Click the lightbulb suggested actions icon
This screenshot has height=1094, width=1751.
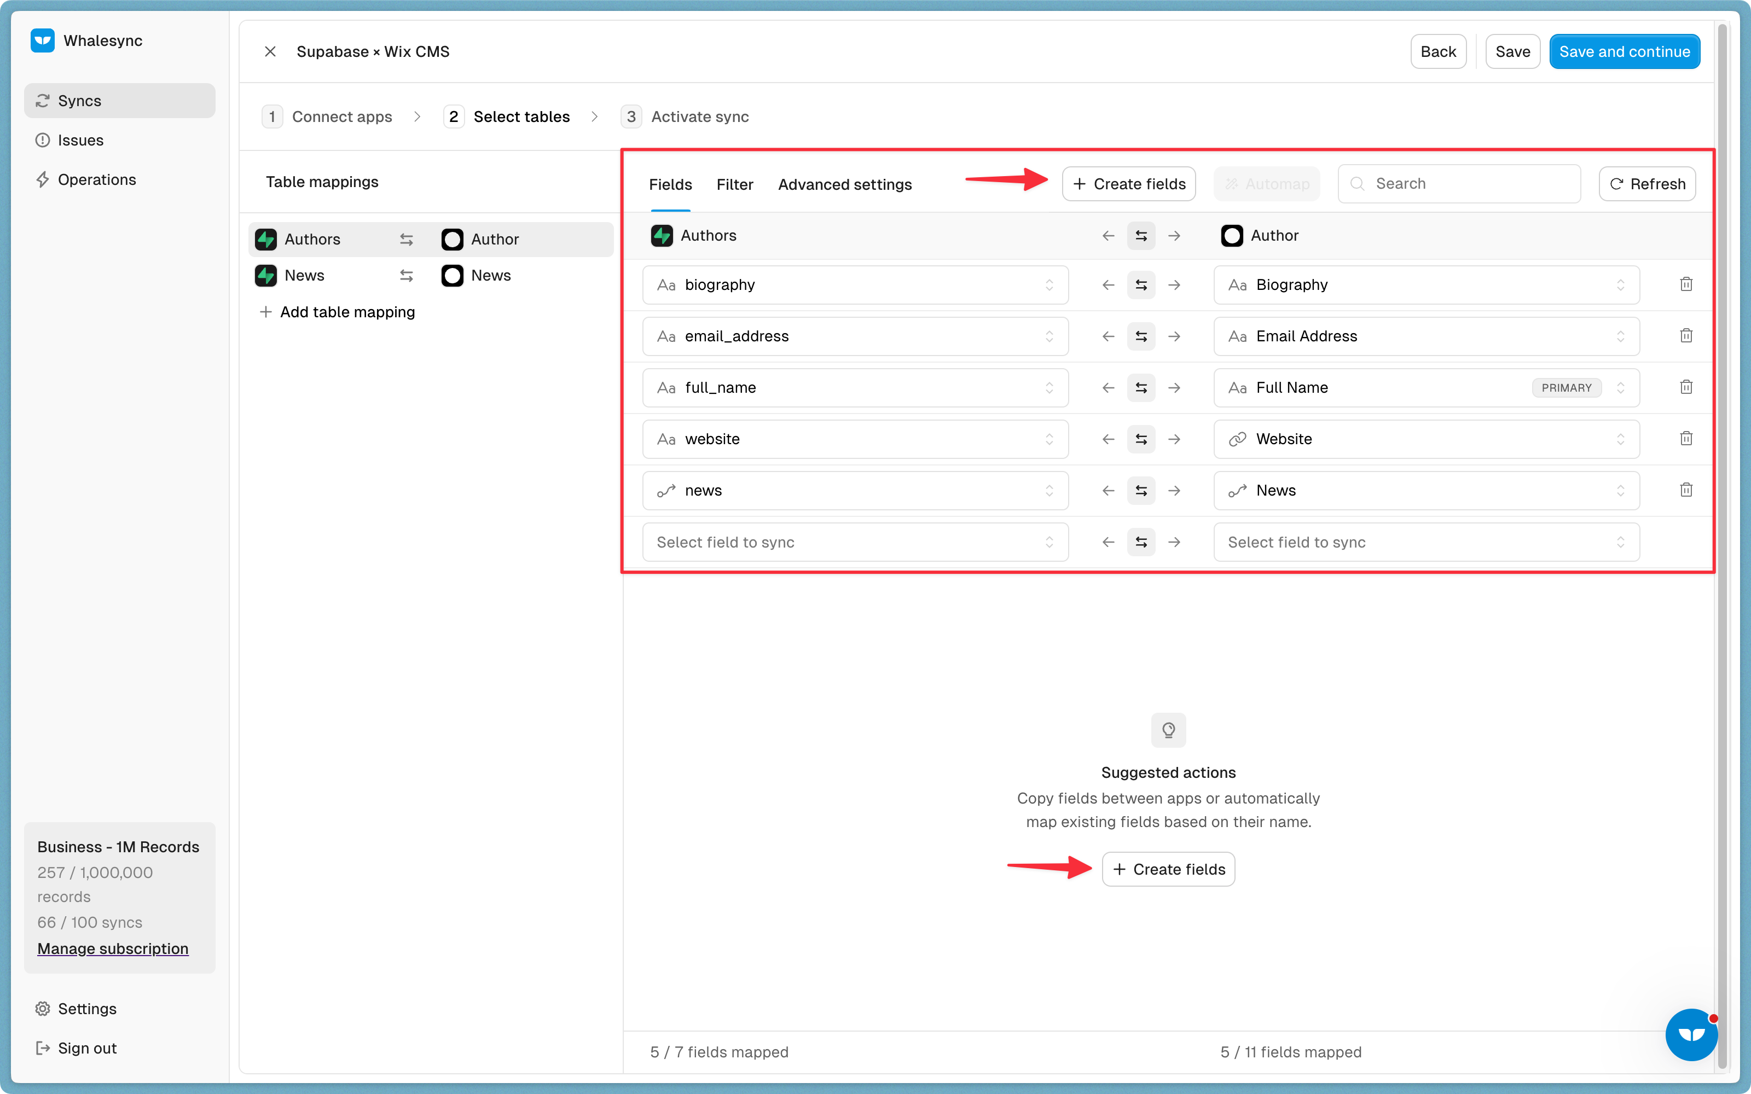[x=1169, y=730]
